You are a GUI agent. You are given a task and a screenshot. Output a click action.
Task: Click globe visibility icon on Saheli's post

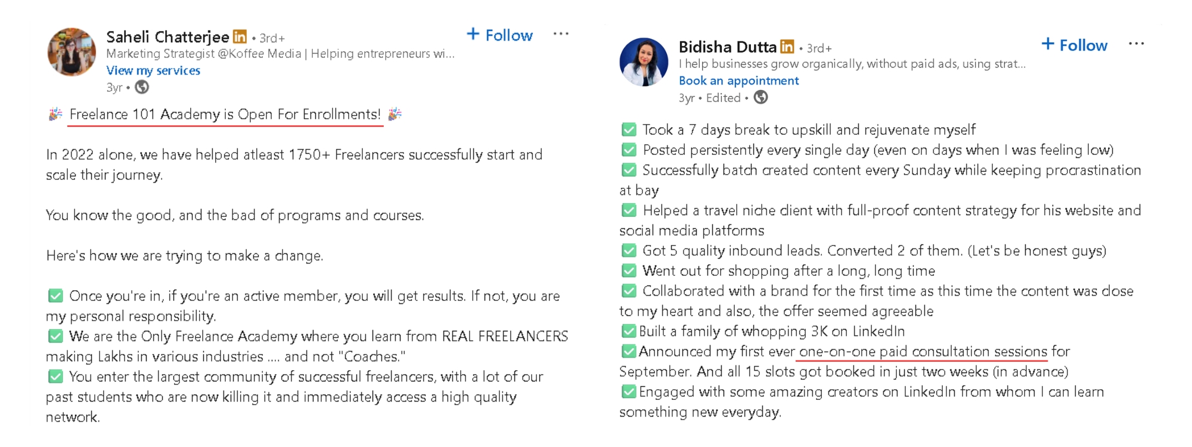pos(142,87)
